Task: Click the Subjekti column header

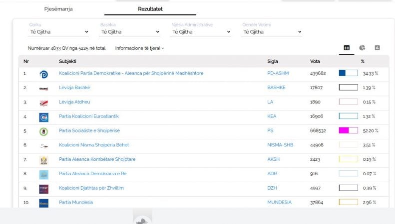Action: tap(67, 61)
